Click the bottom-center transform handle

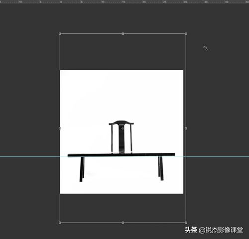click(x=123, y=223)
